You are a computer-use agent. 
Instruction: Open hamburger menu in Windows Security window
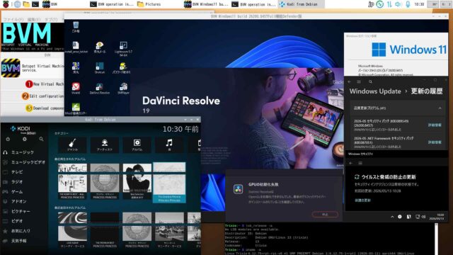point(360,163)
